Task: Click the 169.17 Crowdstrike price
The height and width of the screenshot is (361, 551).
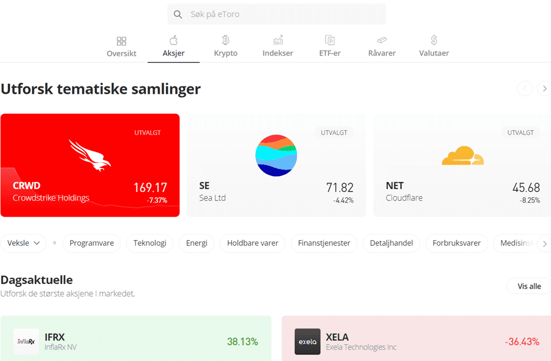Action: [x=151, y=188]
